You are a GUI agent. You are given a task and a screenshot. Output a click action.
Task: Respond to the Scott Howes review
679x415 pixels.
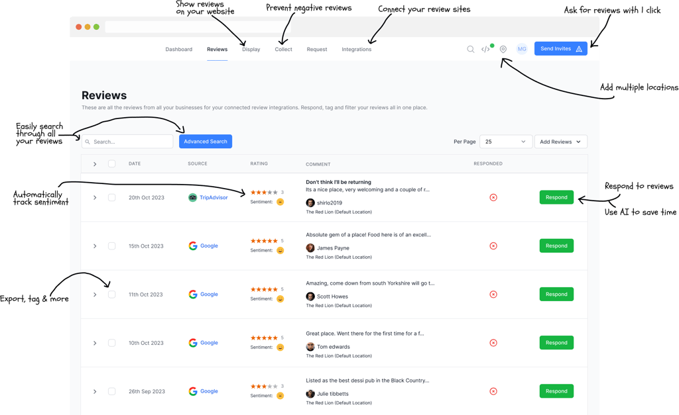(x=556, y=295)
